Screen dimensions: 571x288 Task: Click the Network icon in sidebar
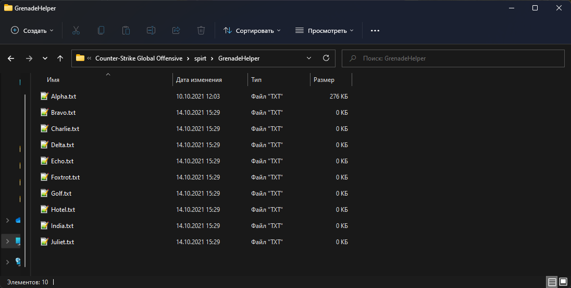click(x=18, y=261)
